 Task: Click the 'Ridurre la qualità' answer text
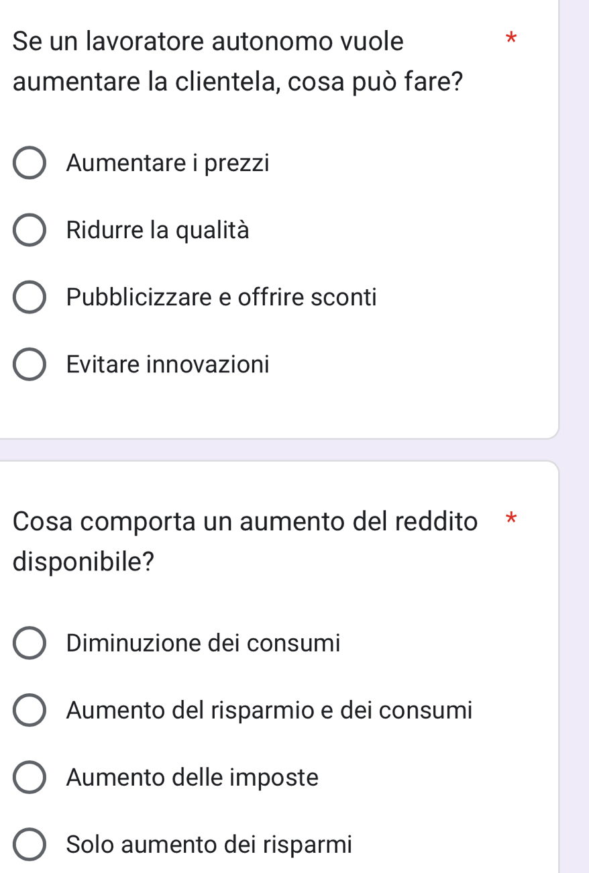[158, 230]
